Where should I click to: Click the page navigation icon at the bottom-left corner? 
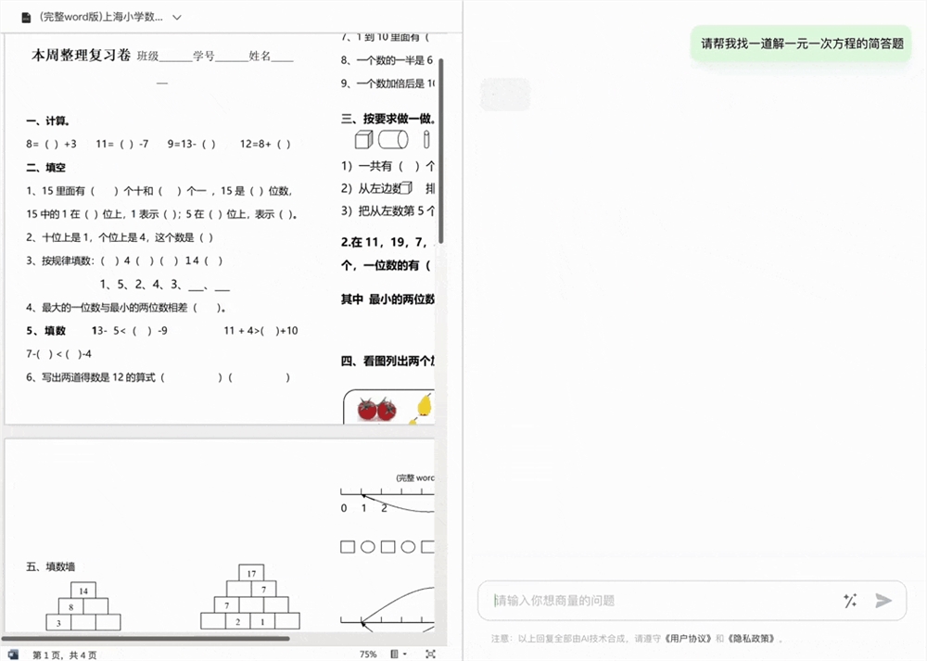point(14,654)
